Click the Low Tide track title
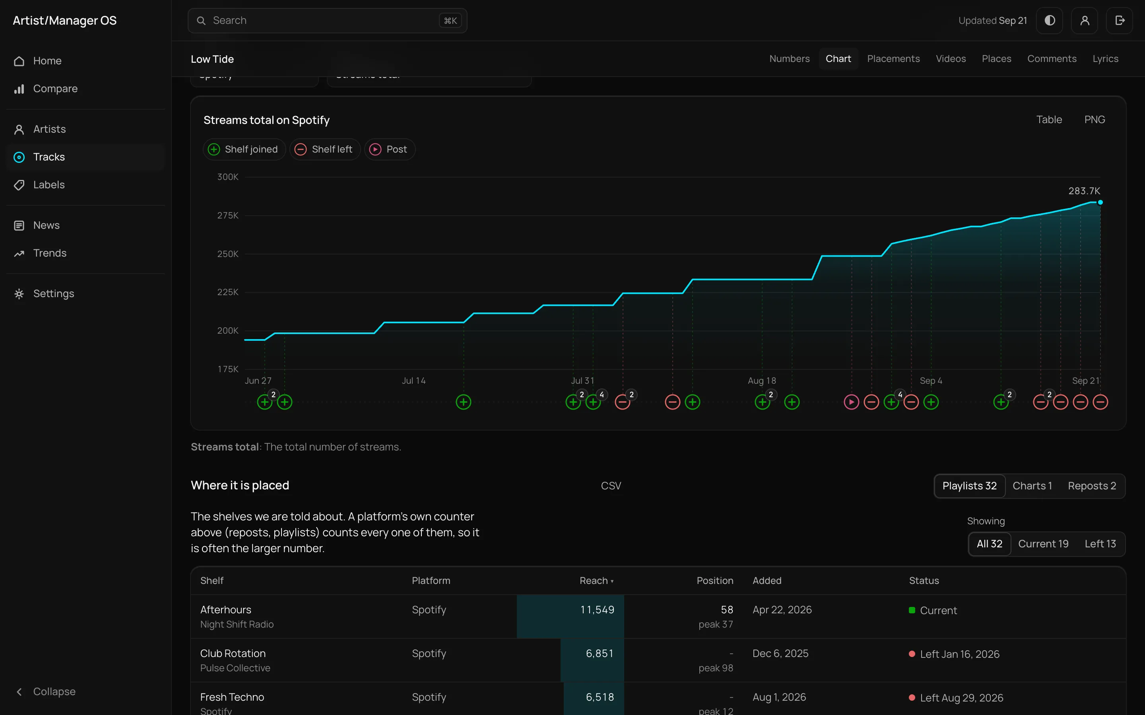 (x=212, y=59)
